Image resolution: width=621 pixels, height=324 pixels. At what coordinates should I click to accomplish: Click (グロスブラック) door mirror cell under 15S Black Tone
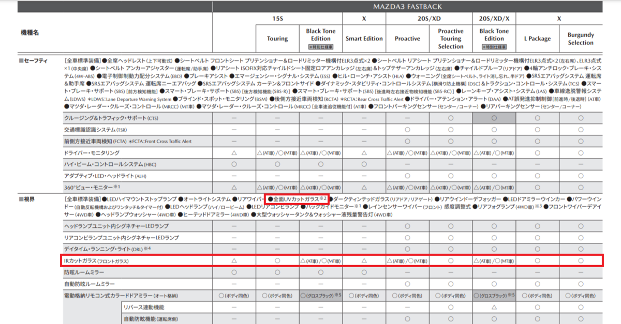[321, 296]
